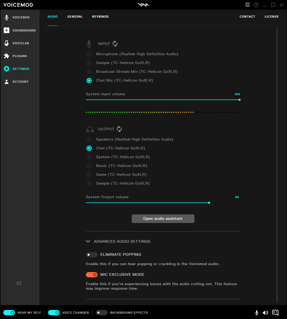
Task: Click the output volume value 80
Action: point(237,197)
